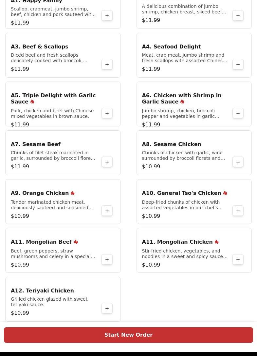The width and height of the screenshot is (257, 356).
Task: Add A8 Sesame Chicken to cart
Action: [x=238, y=162]
